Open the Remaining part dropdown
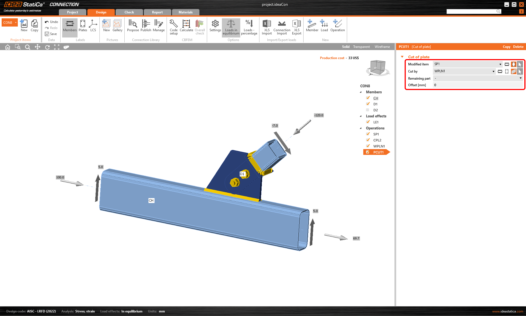This screenshot has width=526, height=316. (520, 78)
